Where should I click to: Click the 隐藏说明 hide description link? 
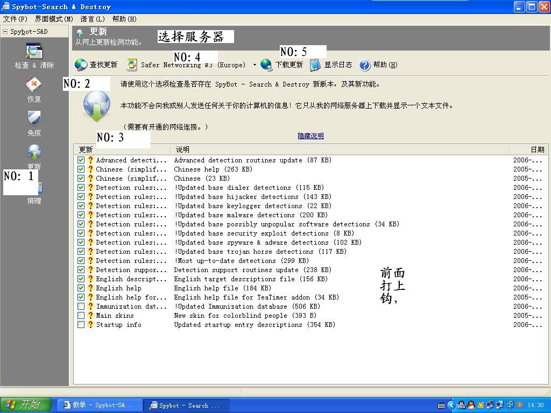click(310, 136)
